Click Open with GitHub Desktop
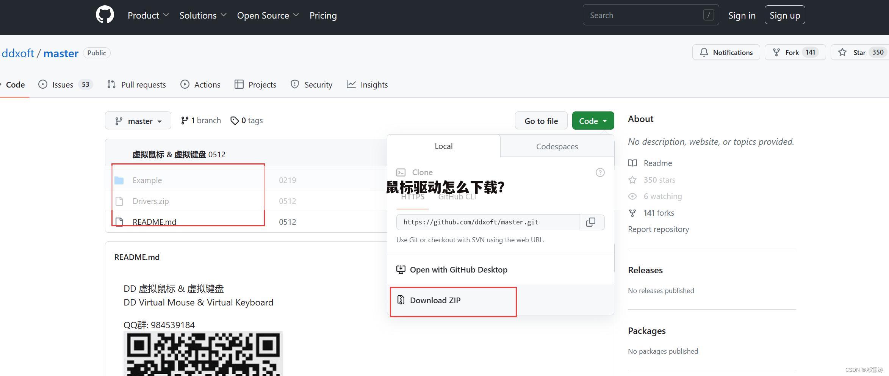 (459, 269)
